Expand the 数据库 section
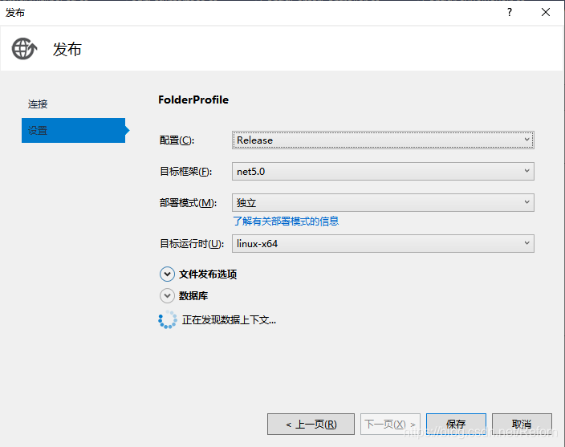Viewport: 565px width, 447px height. point(167,295)
